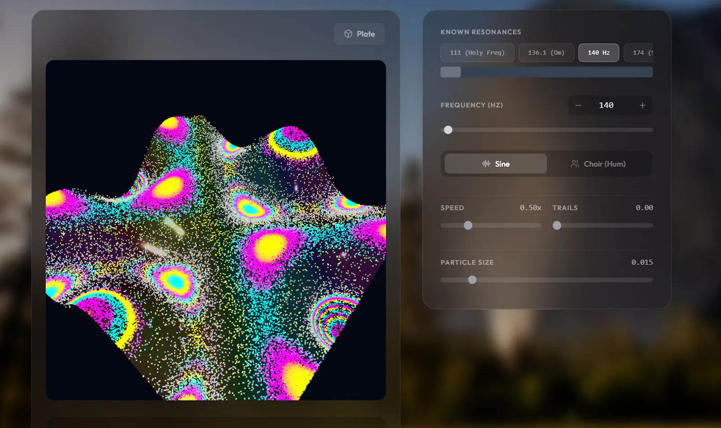Screen dimensions: 721x428
Task: Click the 0.015 particle size value
Action: click(642, 262)
